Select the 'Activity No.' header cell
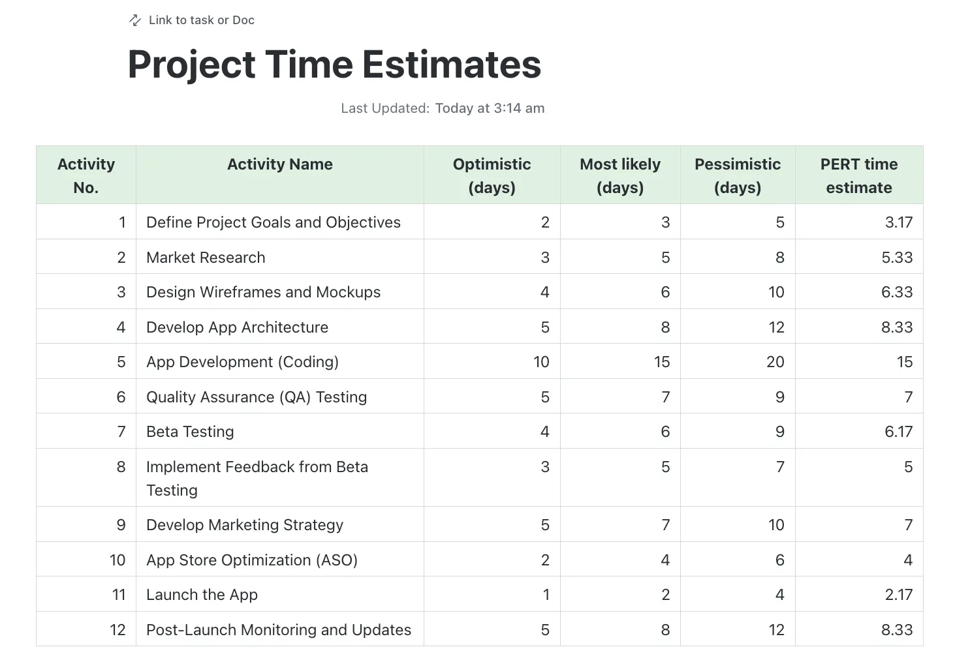 pyautogui.click(x=86, y=175)
